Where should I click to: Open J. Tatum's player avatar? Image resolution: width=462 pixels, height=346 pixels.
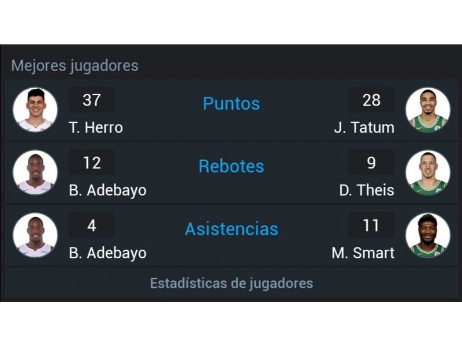(x=428, y=110)
